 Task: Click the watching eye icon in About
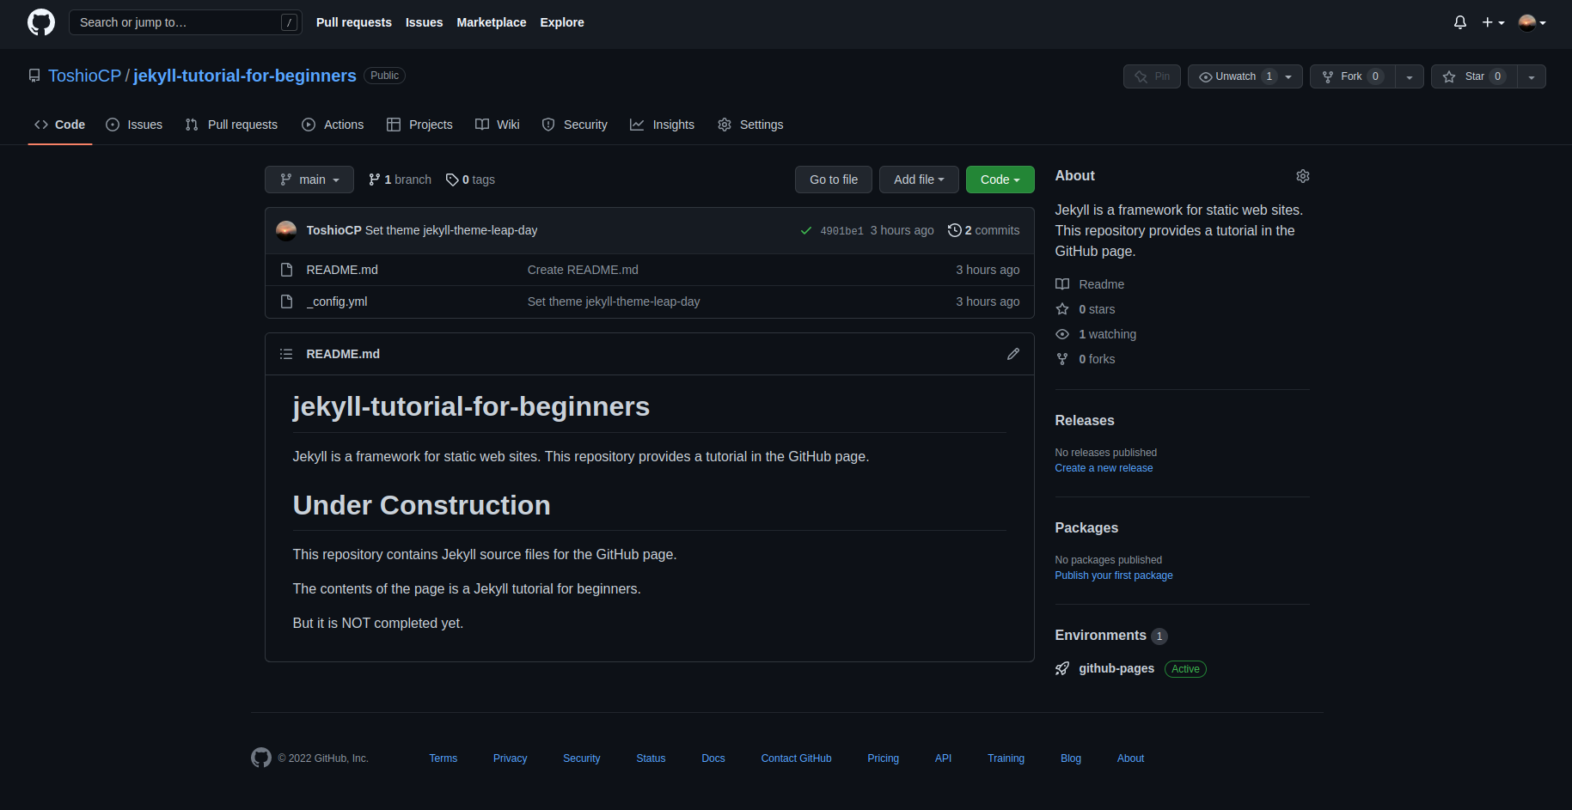(1062, 334)
